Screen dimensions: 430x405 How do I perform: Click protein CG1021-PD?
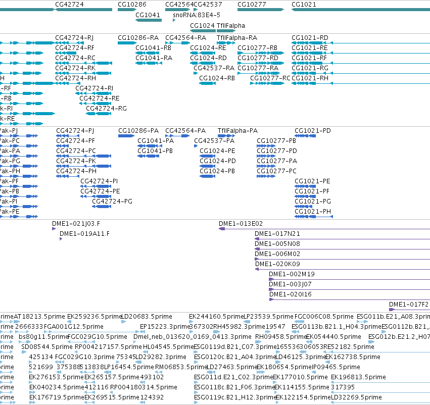coord(313,131)
